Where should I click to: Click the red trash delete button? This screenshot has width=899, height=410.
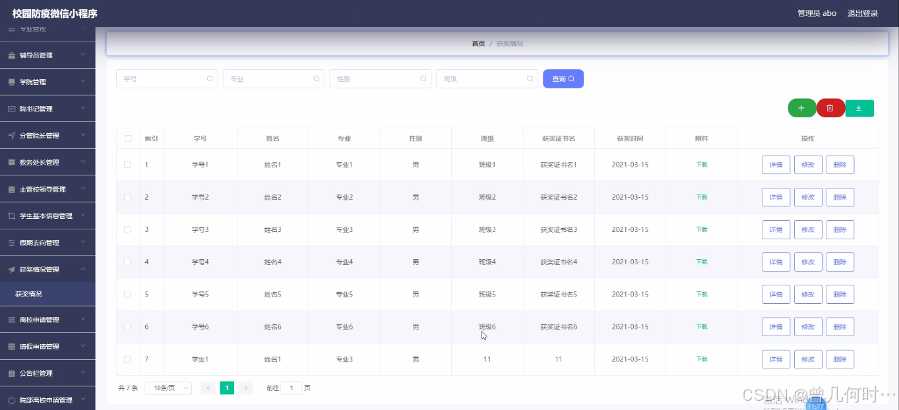(x=830, y=108)
